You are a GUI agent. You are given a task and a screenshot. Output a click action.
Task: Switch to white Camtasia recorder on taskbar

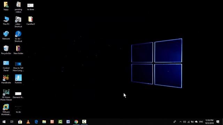click(84, 122)
